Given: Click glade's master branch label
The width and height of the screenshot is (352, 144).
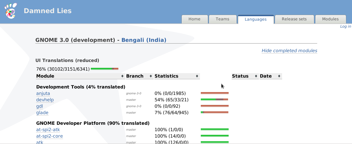Looking at the screenshot, I should click(131, 113).
